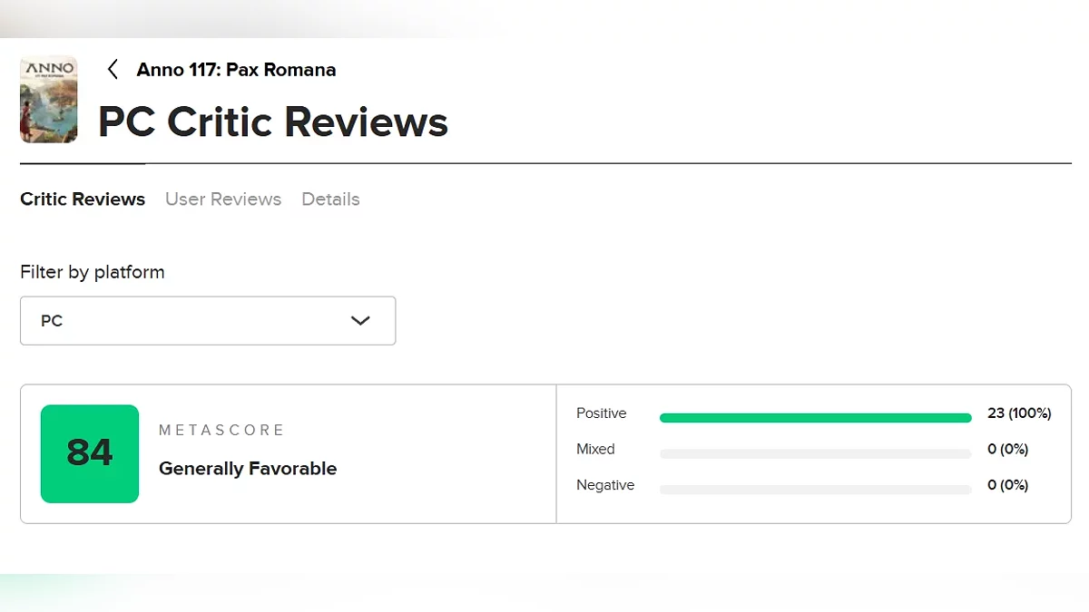
Task: Open the Anno 117 cover art thumbnail
Action: 48,99
